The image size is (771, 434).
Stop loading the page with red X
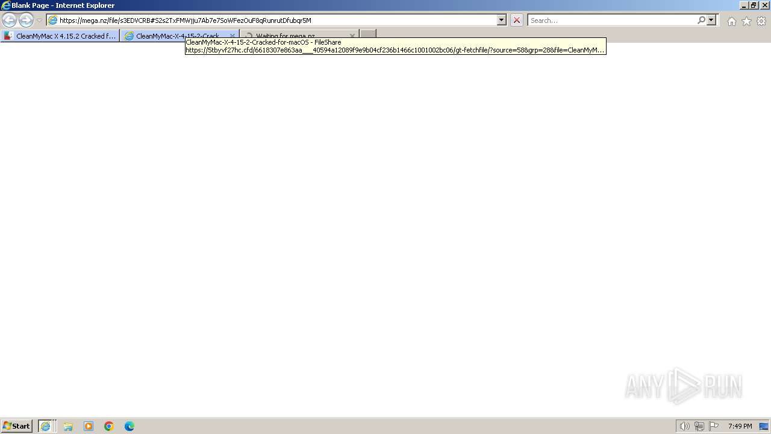point(517,20)
